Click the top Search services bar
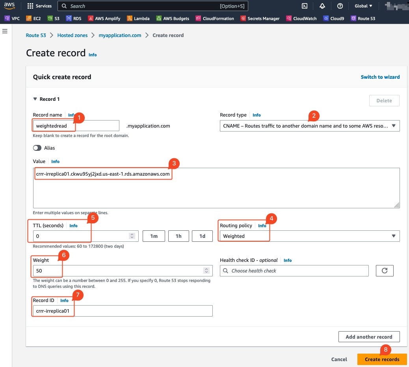The width and height of the screenshot is (409, 367). tap(152, 6)
